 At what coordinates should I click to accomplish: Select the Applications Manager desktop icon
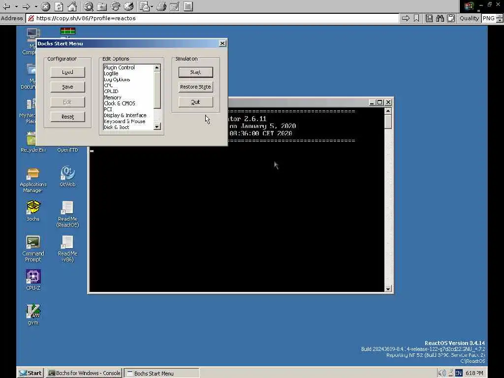tap(33, 180)
